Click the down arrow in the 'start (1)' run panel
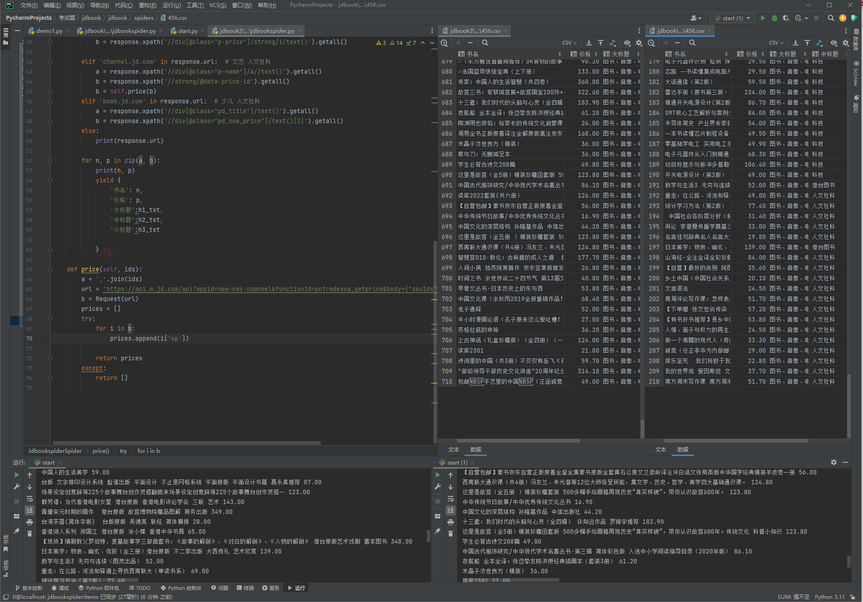The width and height of the screenshot is (863, 602). pos(451,487)
